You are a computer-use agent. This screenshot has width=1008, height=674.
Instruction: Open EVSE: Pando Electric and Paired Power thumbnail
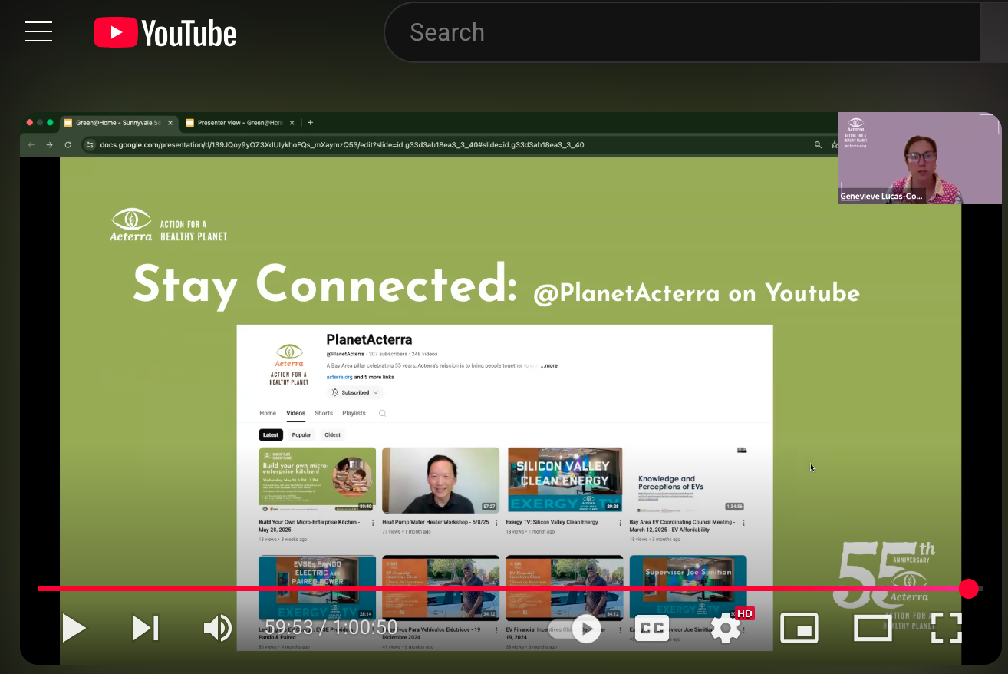(318, 587)
